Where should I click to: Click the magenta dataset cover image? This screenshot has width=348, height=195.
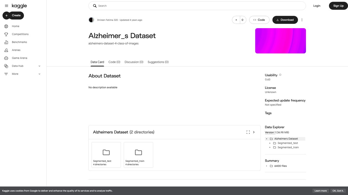coord(281,41)
